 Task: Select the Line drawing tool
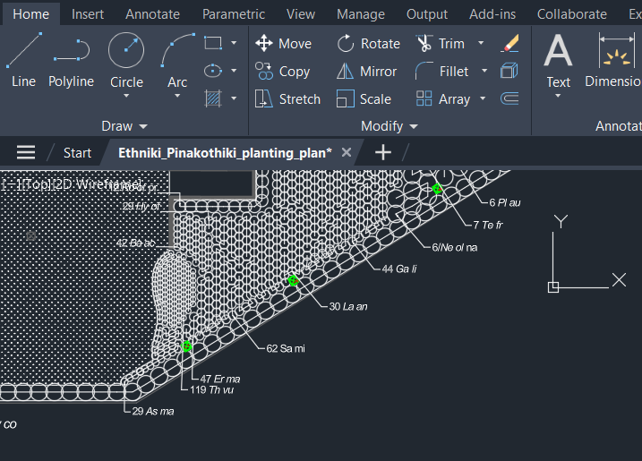[x=23, y=59]
